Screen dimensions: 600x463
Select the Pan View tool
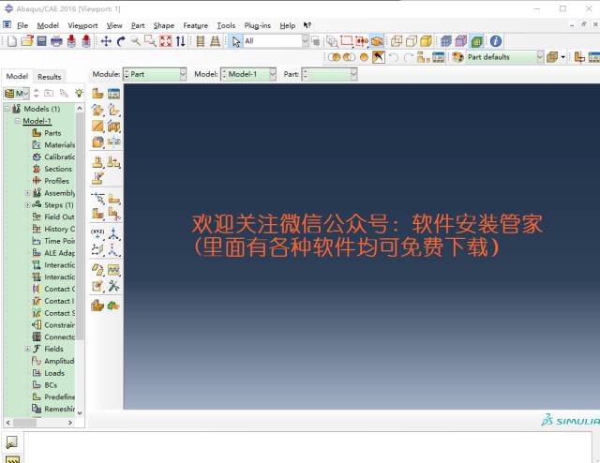(106, 41)
